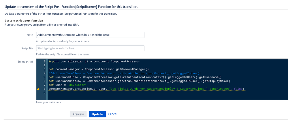Click the commented-out line starting '//def userNameClose'

point(125,73)
